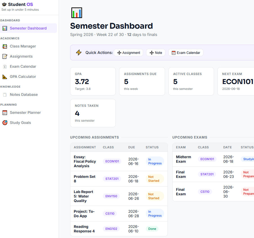Add a new Note quick action
Screen dimensions: 254x238
coord(156,53)
